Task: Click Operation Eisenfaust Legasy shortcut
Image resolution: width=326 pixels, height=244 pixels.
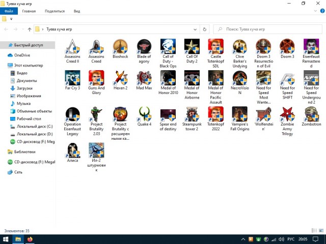Action: (x=72, y=121)
